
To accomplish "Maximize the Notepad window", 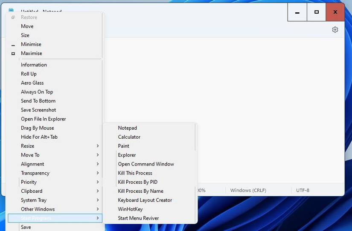I will pos(316,12).
